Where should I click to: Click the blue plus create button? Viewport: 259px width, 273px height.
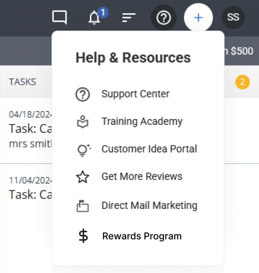[198, 18]
